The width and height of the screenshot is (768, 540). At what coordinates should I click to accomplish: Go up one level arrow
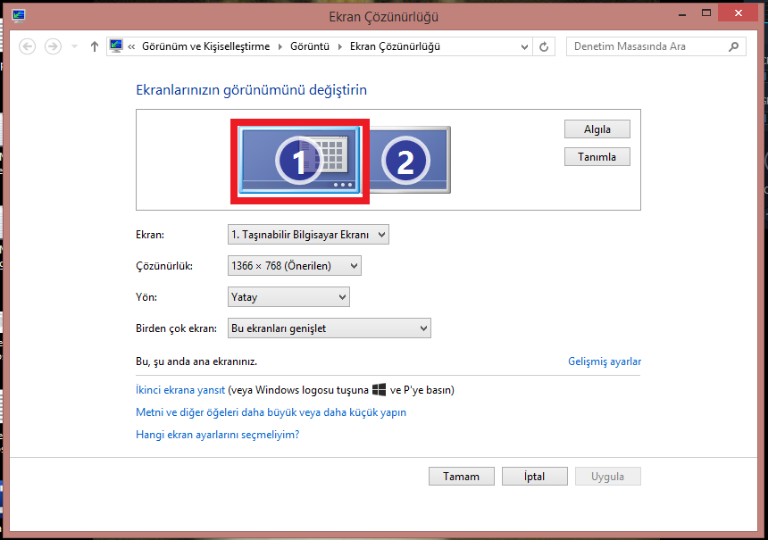point(95,46)
